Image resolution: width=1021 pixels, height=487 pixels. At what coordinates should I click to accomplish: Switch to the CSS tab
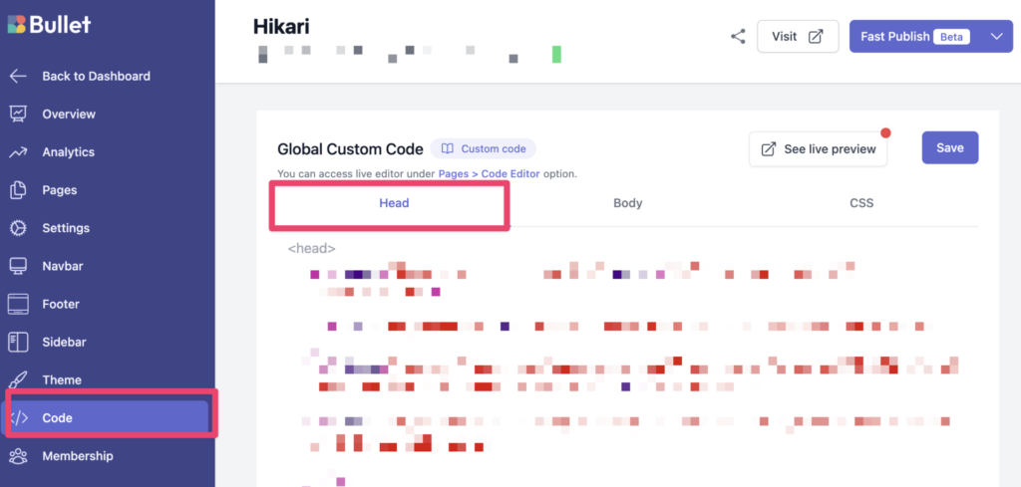(861, 203)
